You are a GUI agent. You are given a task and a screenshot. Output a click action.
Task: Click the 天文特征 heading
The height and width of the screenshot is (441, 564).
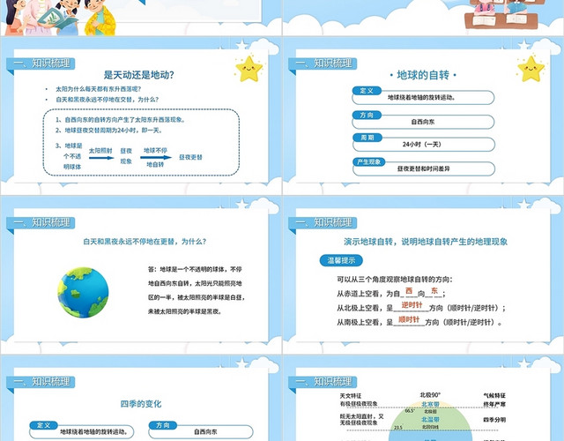pyautogui.click(x=351, y=396)
